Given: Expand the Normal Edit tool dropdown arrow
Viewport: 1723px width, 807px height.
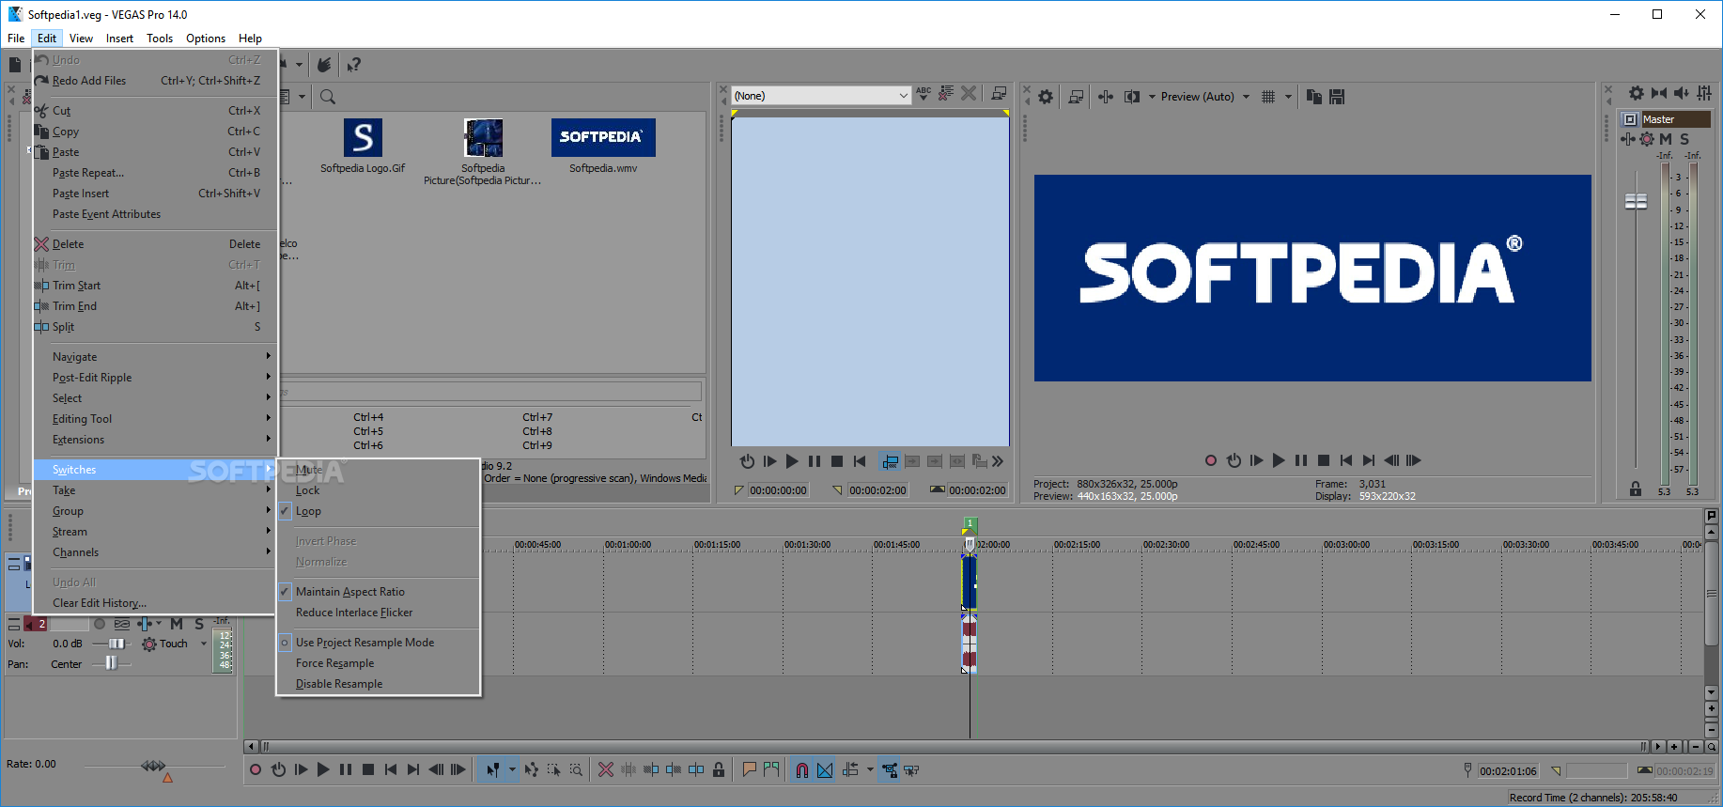Looking at the screenshot, I should tap(512, 770).
